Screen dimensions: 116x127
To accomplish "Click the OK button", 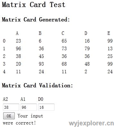I will click(9, 116).
